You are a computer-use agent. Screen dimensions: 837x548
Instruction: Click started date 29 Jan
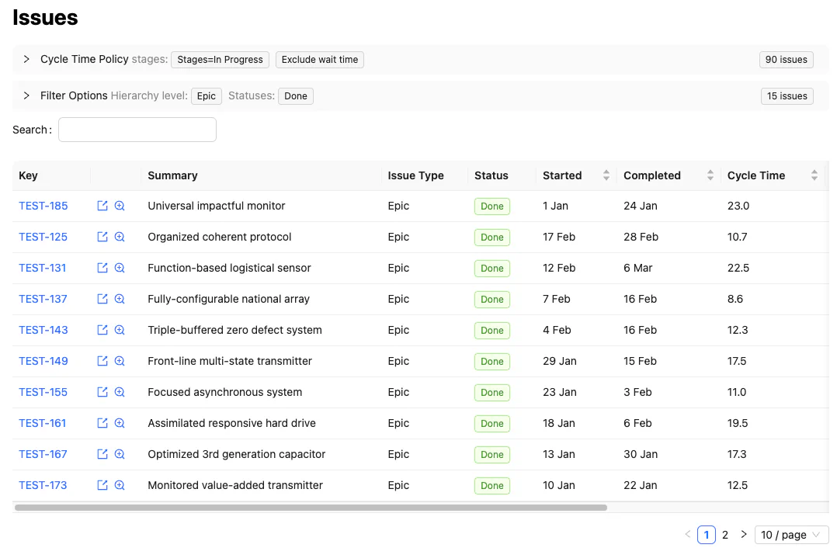point(559,361)
